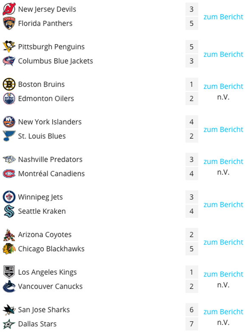
Task: Click the Edmonton Oilers team name
Action: click(46, 98)
